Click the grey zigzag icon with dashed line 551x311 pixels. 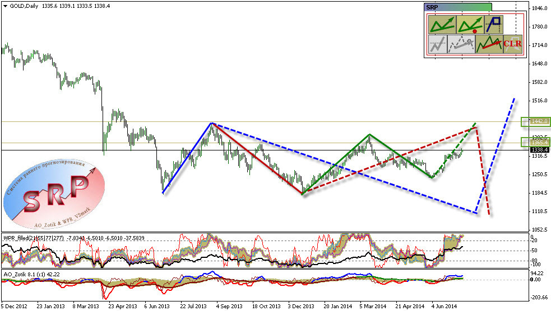tap(437, 44)
